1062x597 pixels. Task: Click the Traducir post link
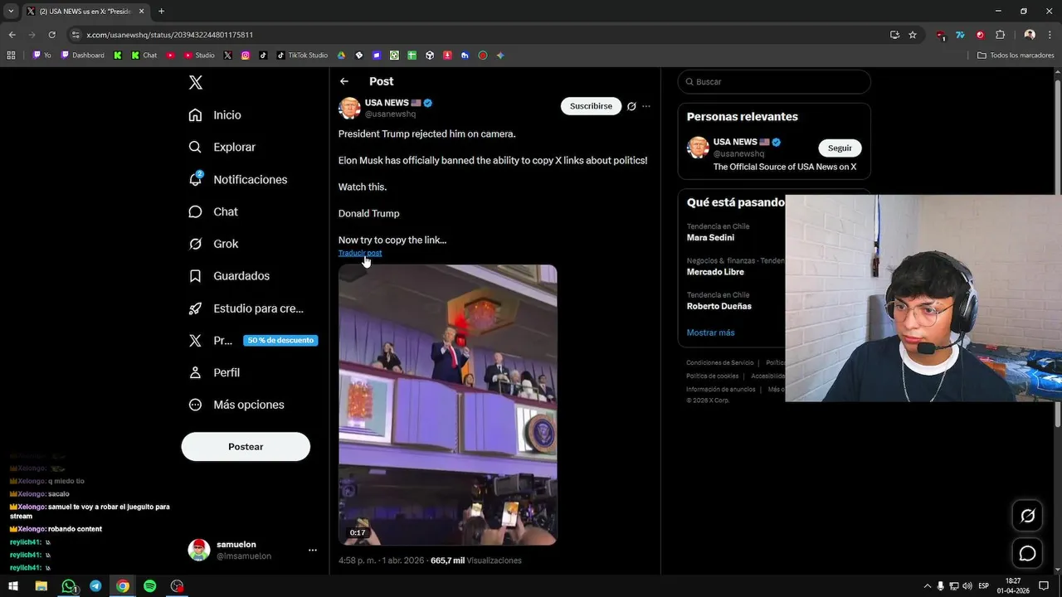coord(360,253)
